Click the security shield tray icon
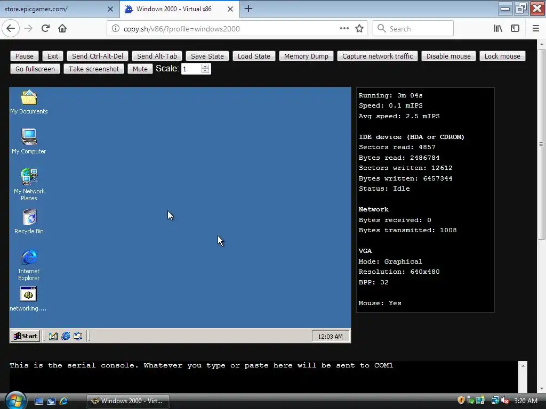Viewport: 546px width, 409px height. (461, 400)
